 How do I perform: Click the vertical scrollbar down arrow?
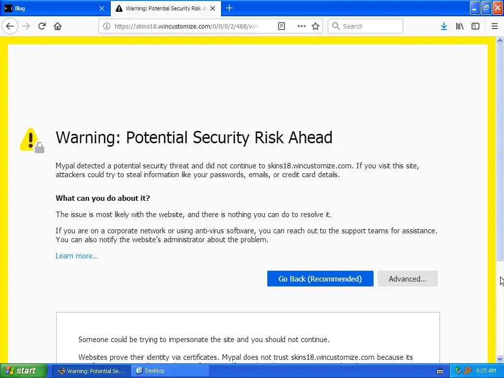click(x=500, y=359)
